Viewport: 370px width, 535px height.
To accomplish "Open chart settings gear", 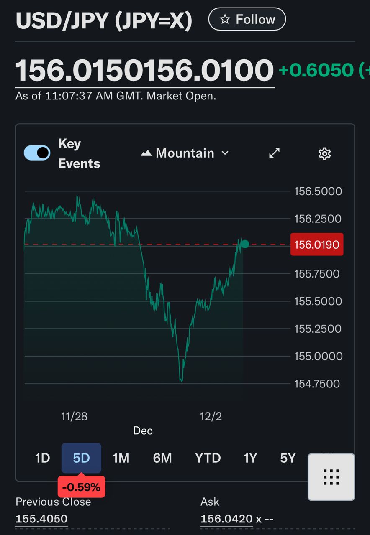I will [325, 153].
